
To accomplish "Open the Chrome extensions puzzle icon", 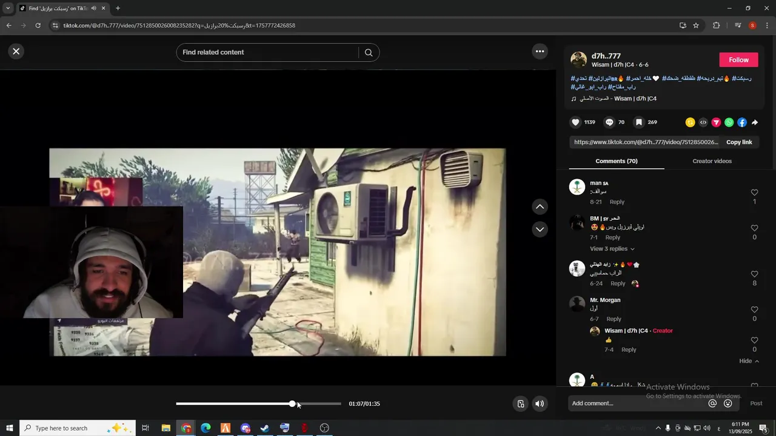I will [x=716, y=25].
